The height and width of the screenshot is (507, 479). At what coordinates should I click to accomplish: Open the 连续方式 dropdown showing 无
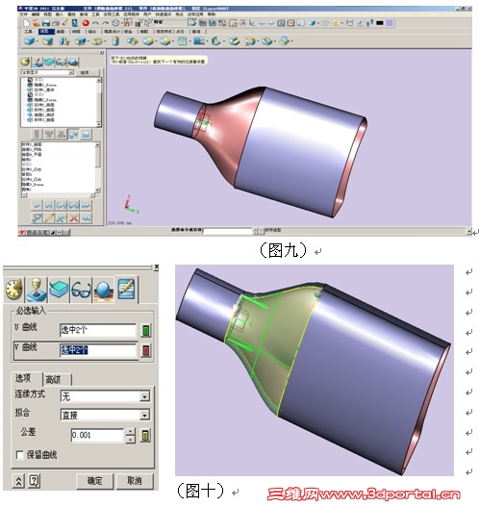pos(145,396)
